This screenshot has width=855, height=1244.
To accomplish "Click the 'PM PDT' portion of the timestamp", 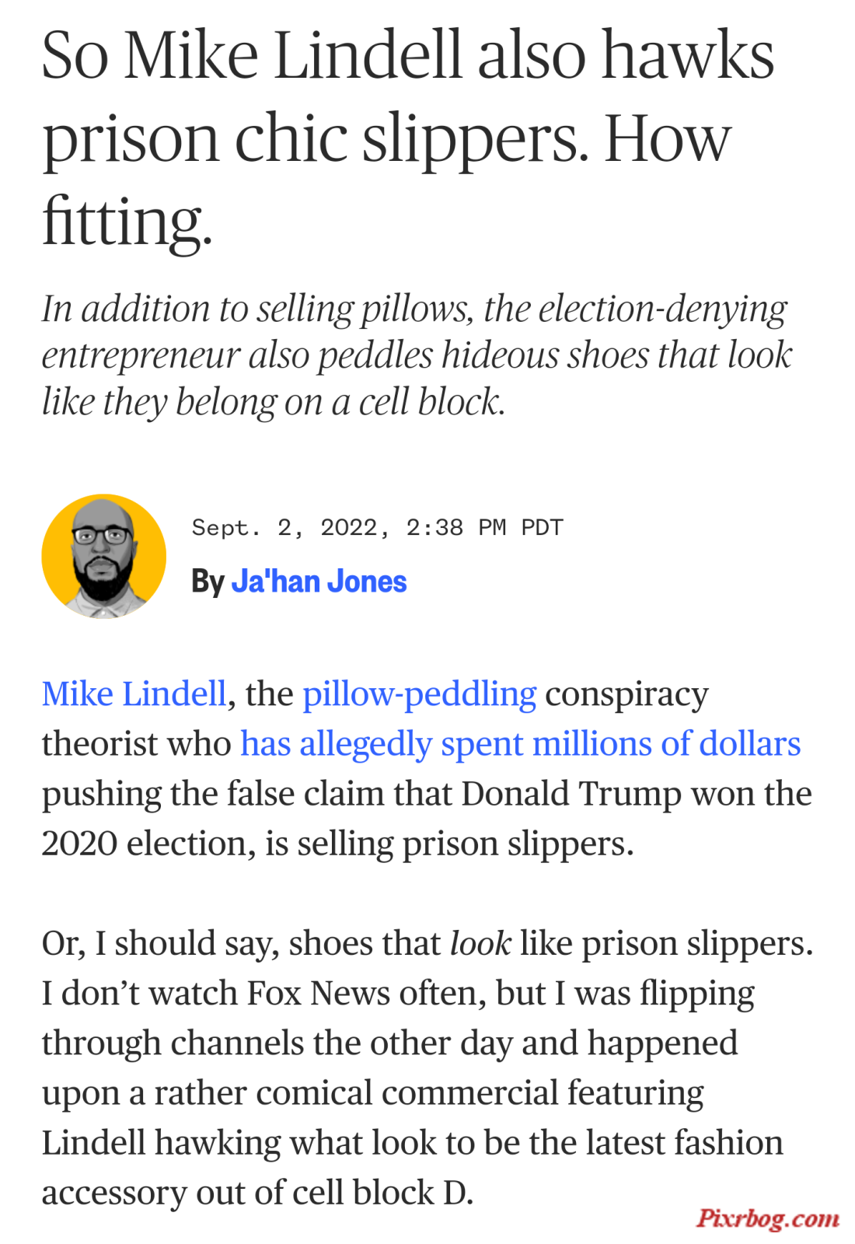I will click(520, 527).
